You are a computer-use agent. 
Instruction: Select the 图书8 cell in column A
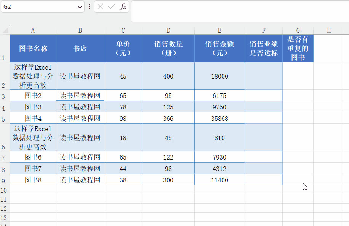click(32, 179)
